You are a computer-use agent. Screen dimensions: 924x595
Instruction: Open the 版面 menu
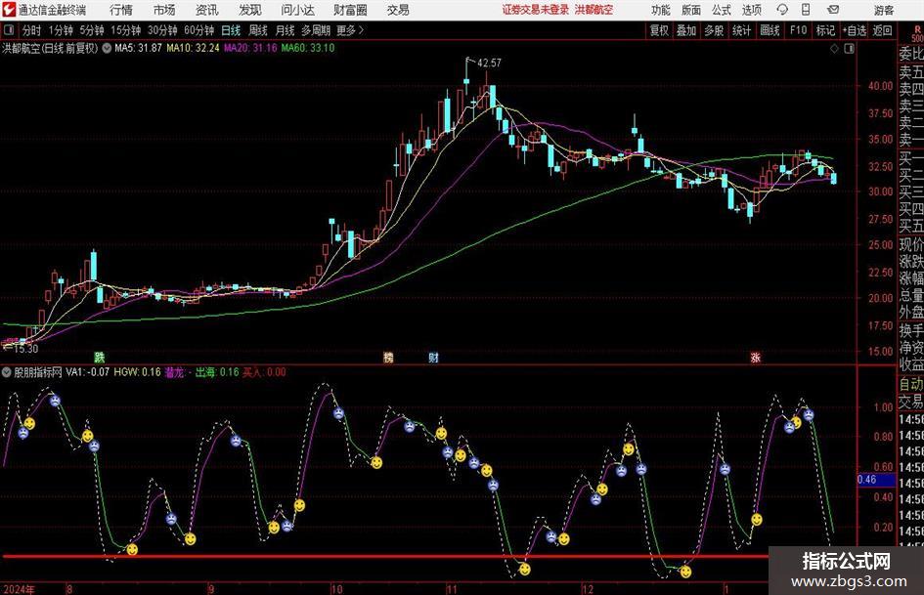(690, 10)
